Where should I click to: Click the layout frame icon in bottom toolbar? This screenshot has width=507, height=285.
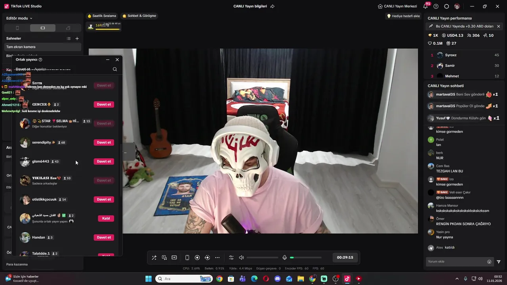coord(174,258)
